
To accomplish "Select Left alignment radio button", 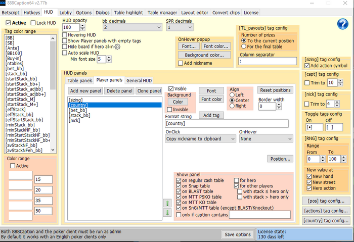I will click(x=232, y=95).
